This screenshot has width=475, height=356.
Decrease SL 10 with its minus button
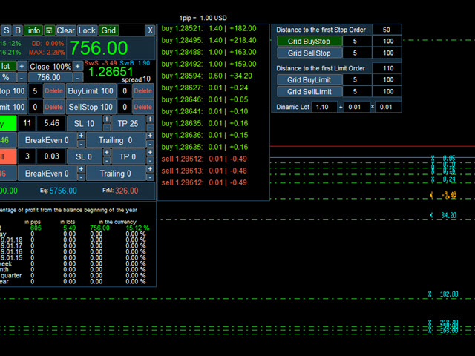pos(107,128)
